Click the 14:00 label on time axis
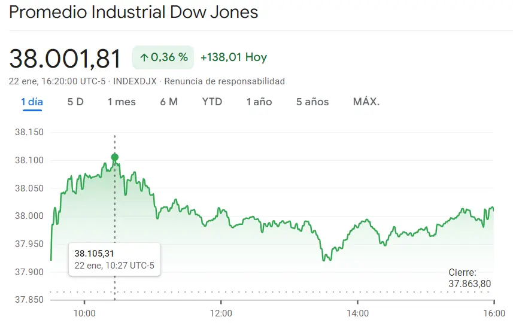This screenshot has height=323, width=513. point(357,313)
